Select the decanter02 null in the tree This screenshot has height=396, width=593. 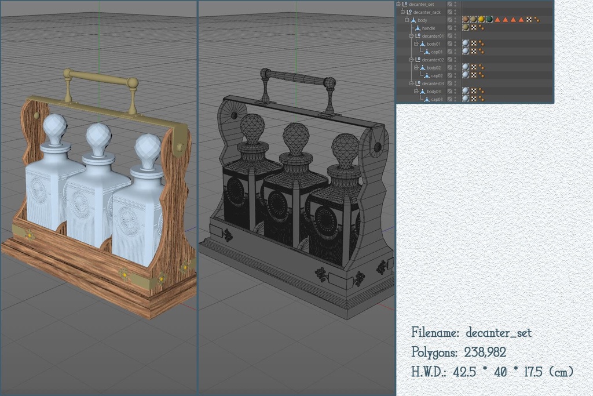pos(433,60)
